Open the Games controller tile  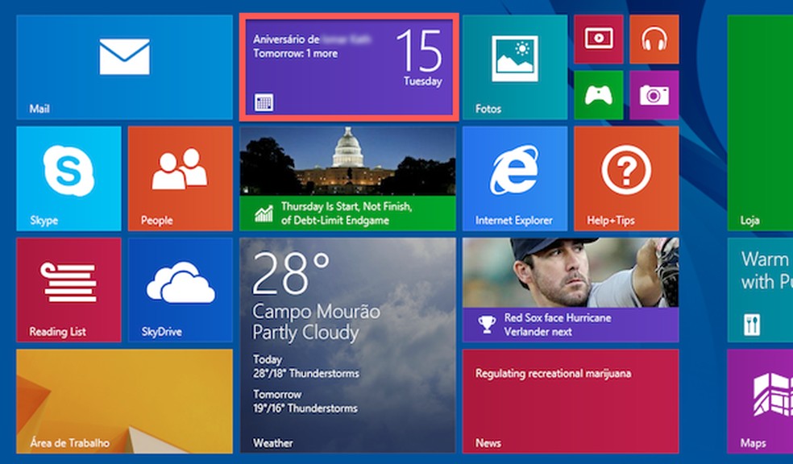click(x=599, y=95)
